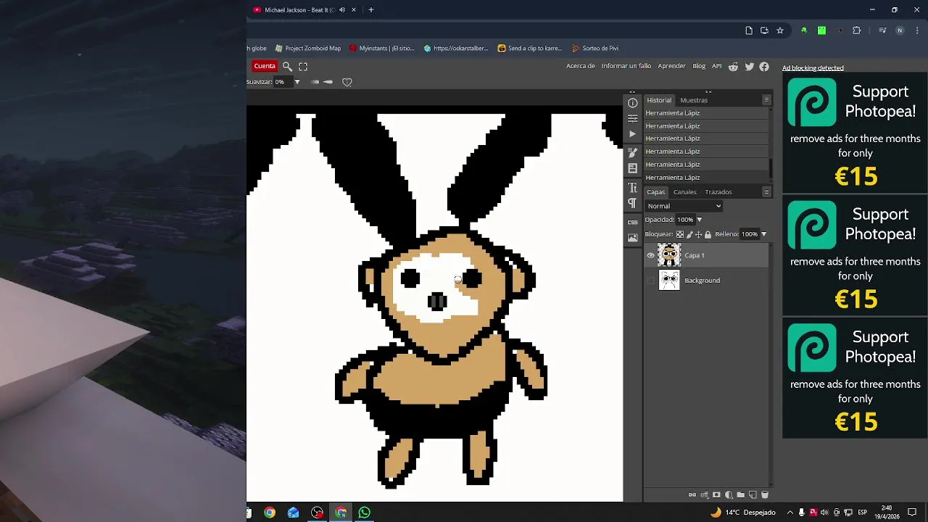The width and height of the screenshot is (928, 522).
Task: Open the adjustments sliders panel icon
Action: 632,118
